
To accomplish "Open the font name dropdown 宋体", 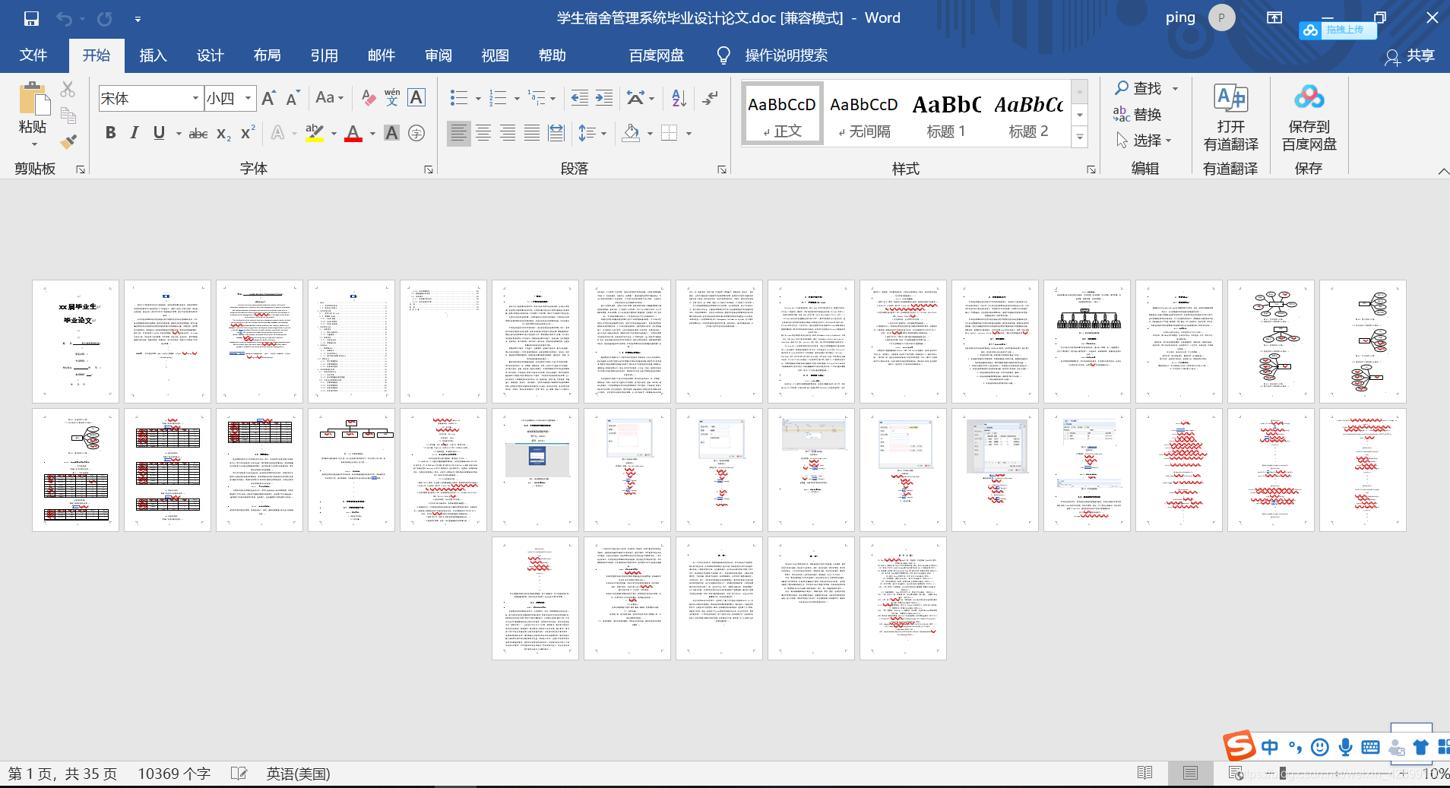I will (195, 98).
